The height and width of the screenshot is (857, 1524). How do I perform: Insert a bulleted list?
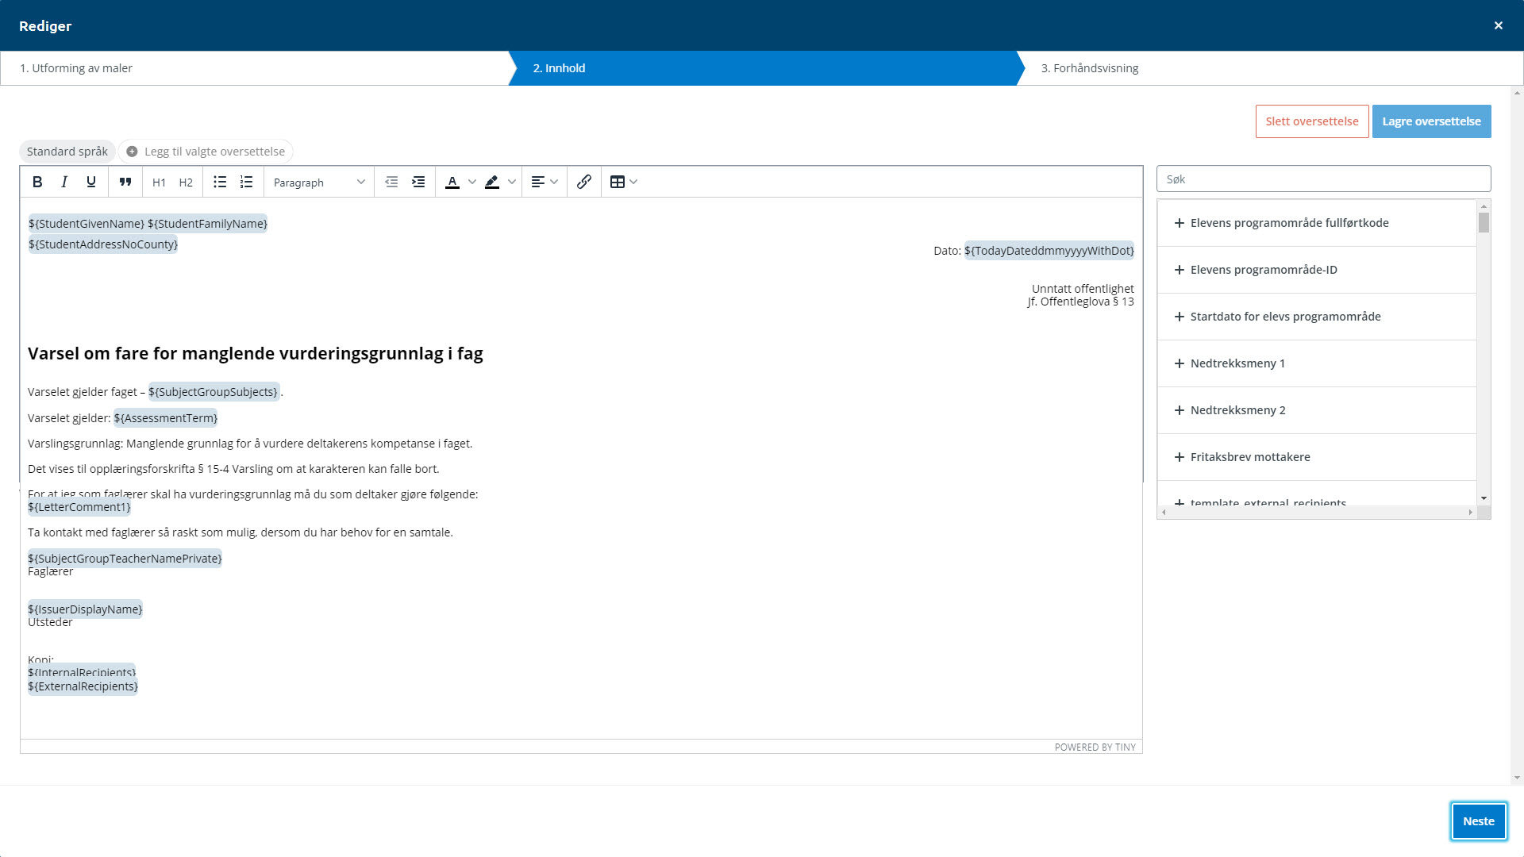click(x=220, y=182)
